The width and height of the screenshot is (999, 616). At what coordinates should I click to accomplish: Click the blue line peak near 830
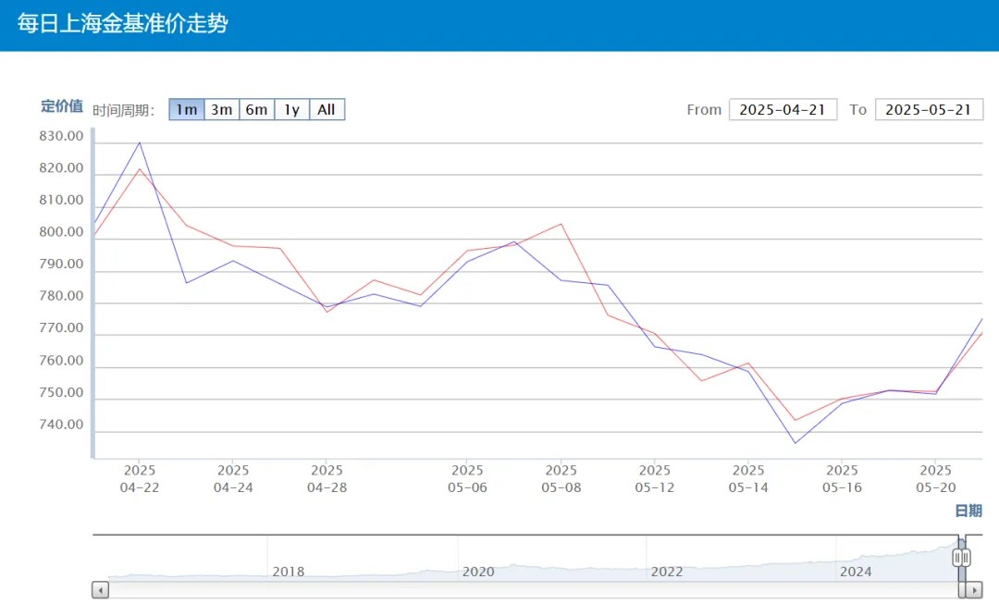(x=140, y=142)
